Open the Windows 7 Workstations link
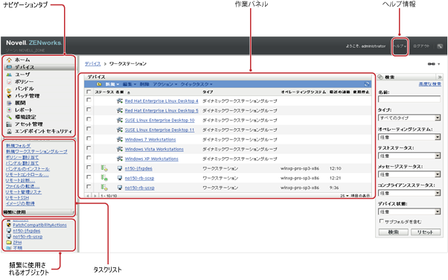 coord(150,139)
